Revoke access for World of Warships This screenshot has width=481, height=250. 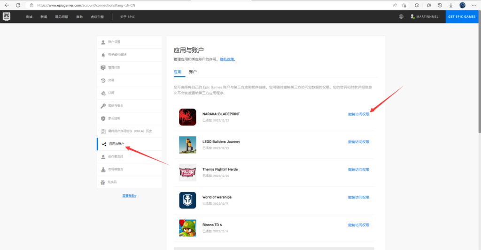(358, 198)
